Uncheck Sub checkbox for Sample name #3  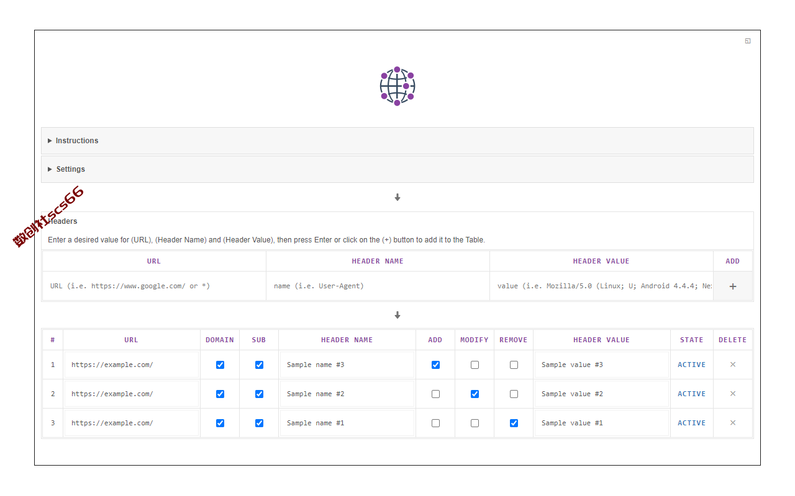tap(259, 365)
